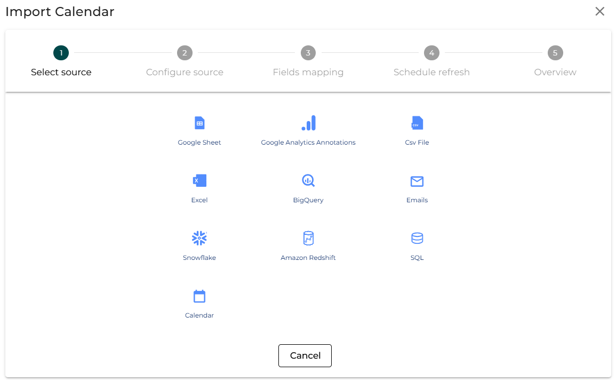Choose the BigQuery source icon

point(308,181)
